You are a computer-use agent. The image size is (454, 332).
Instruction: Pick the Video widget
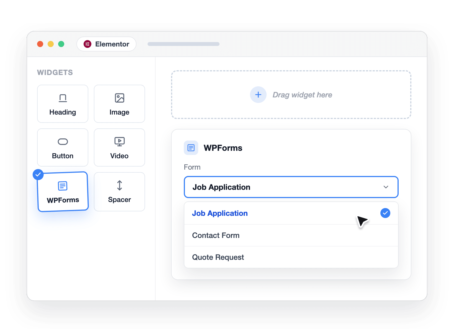pyautogui.click(x=119, y=147)
